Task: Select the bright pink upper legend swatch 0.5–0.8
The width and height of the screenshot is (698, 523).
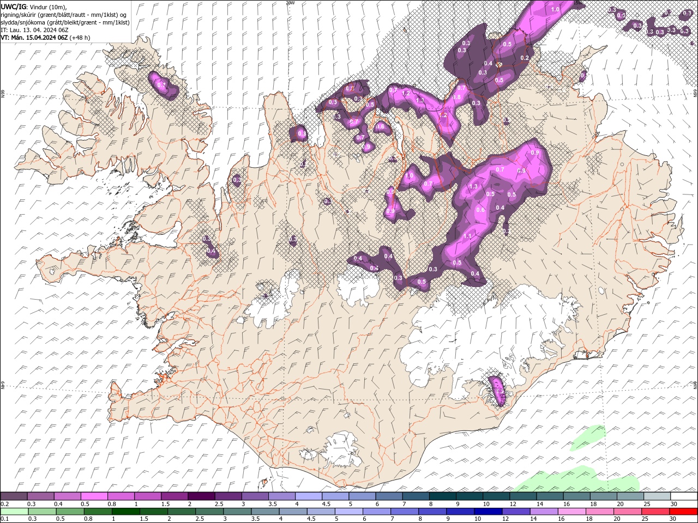Action: 94,496
